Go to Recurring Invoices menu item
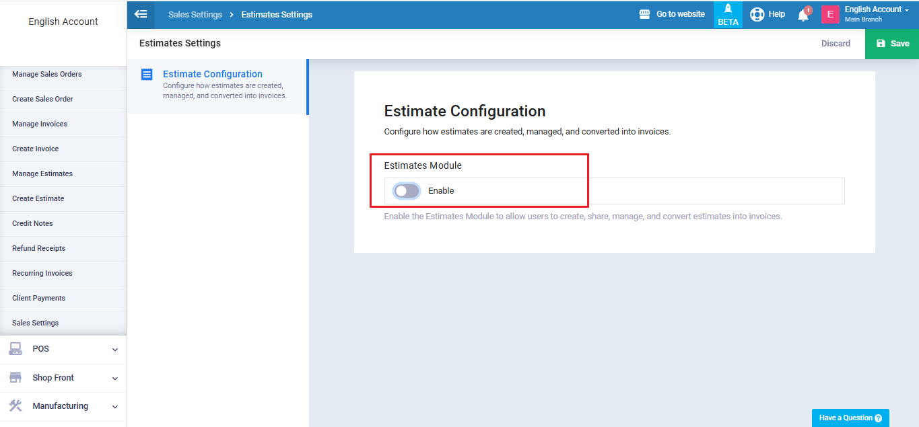The height and width of the screenshot is (427, 919). coord(42,273)
